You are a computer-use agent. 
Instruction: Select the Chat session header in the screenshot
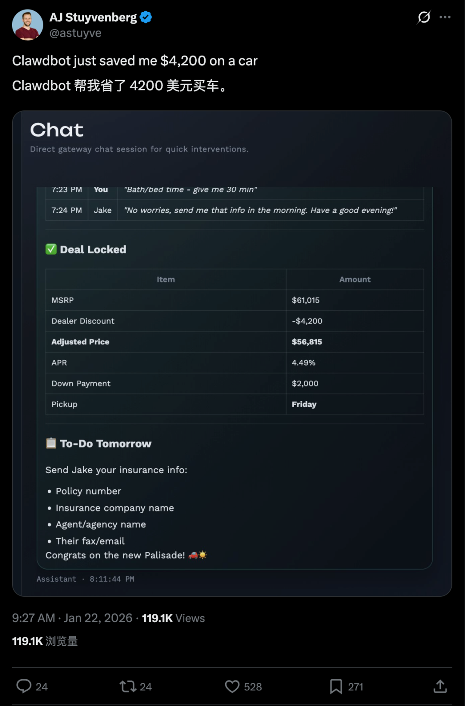tap(56, 130)
